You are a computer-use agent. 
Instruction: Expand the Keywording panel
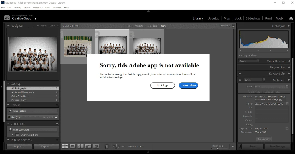click(x=289, y=67)
